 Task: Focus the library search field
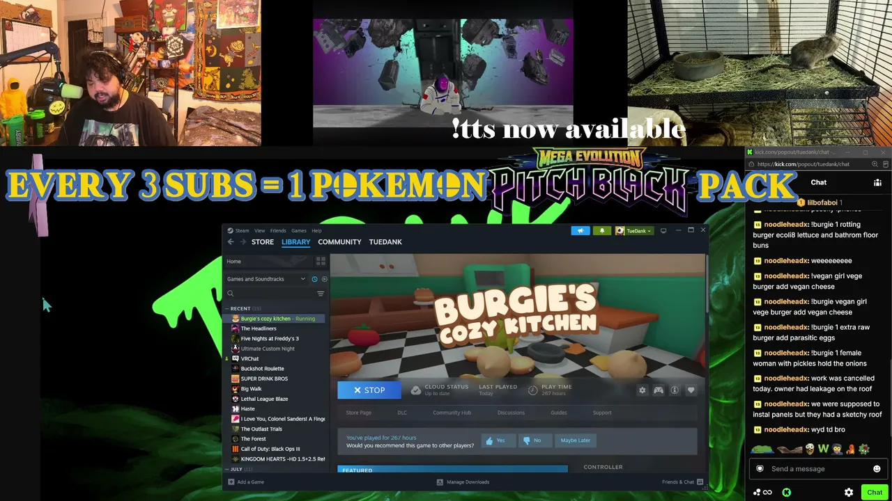269,294
